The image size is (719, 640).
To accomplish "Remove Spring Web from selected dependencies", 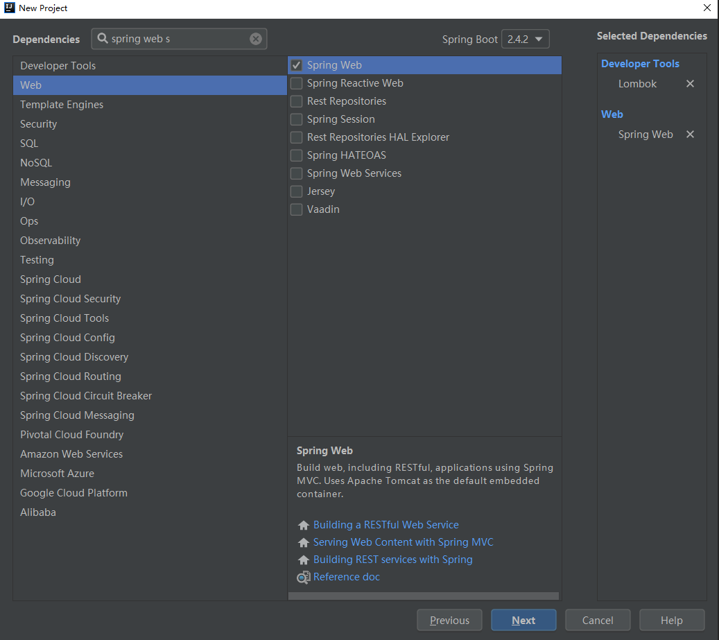I will tap(690, 135).
